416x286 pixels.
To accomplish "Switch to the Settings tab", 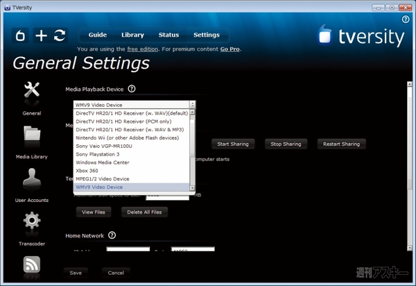I will [x=207, y=35].
